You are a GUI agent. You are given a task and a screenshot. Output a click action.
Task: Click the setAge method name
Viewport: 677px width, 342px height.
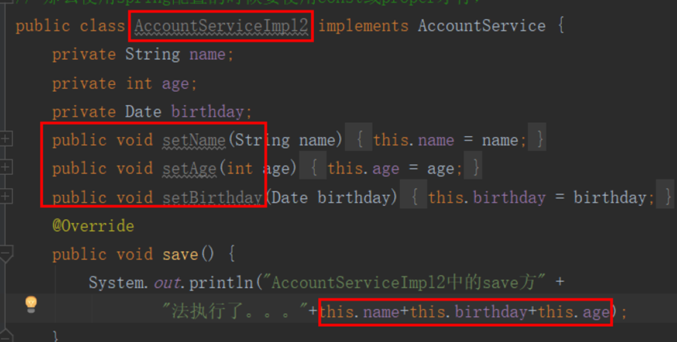[x=189, y=169]
